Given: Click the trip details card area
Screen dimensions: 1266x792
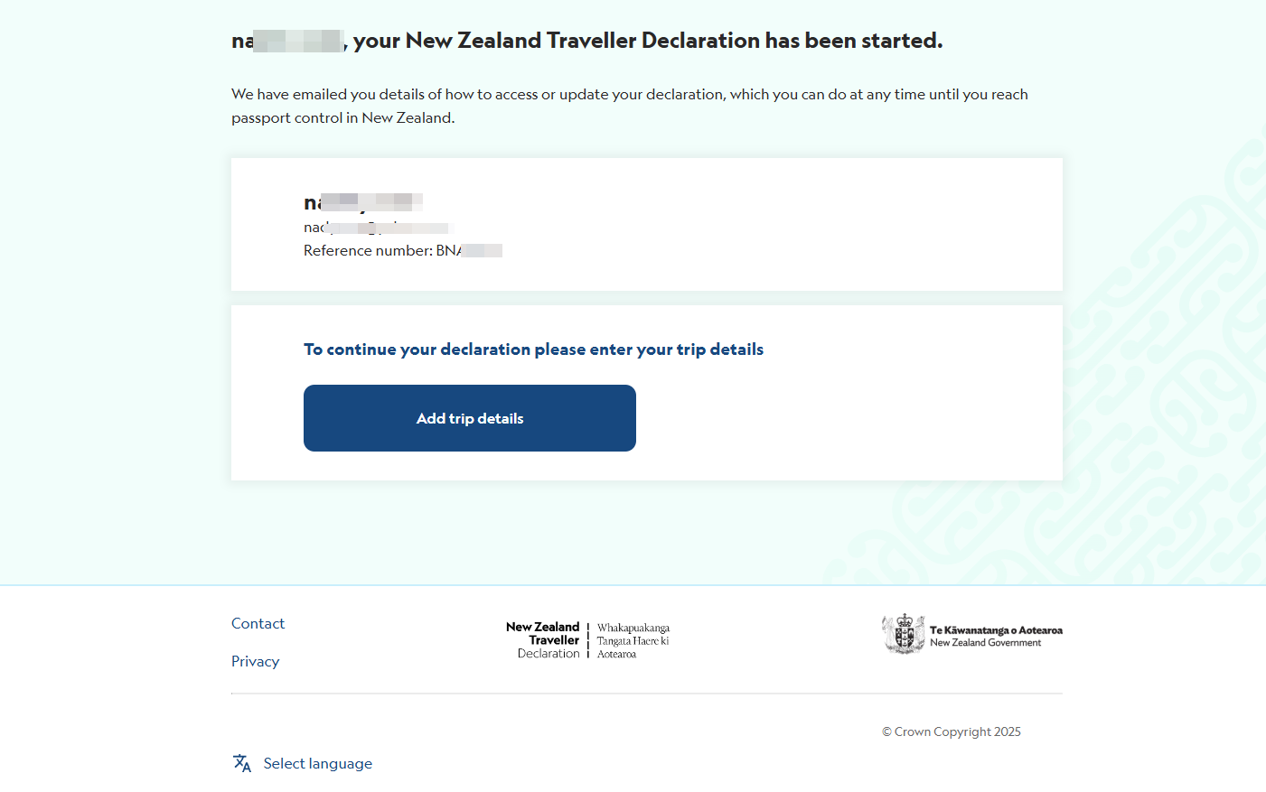Looking at the screenshot, I should [647, 393].
